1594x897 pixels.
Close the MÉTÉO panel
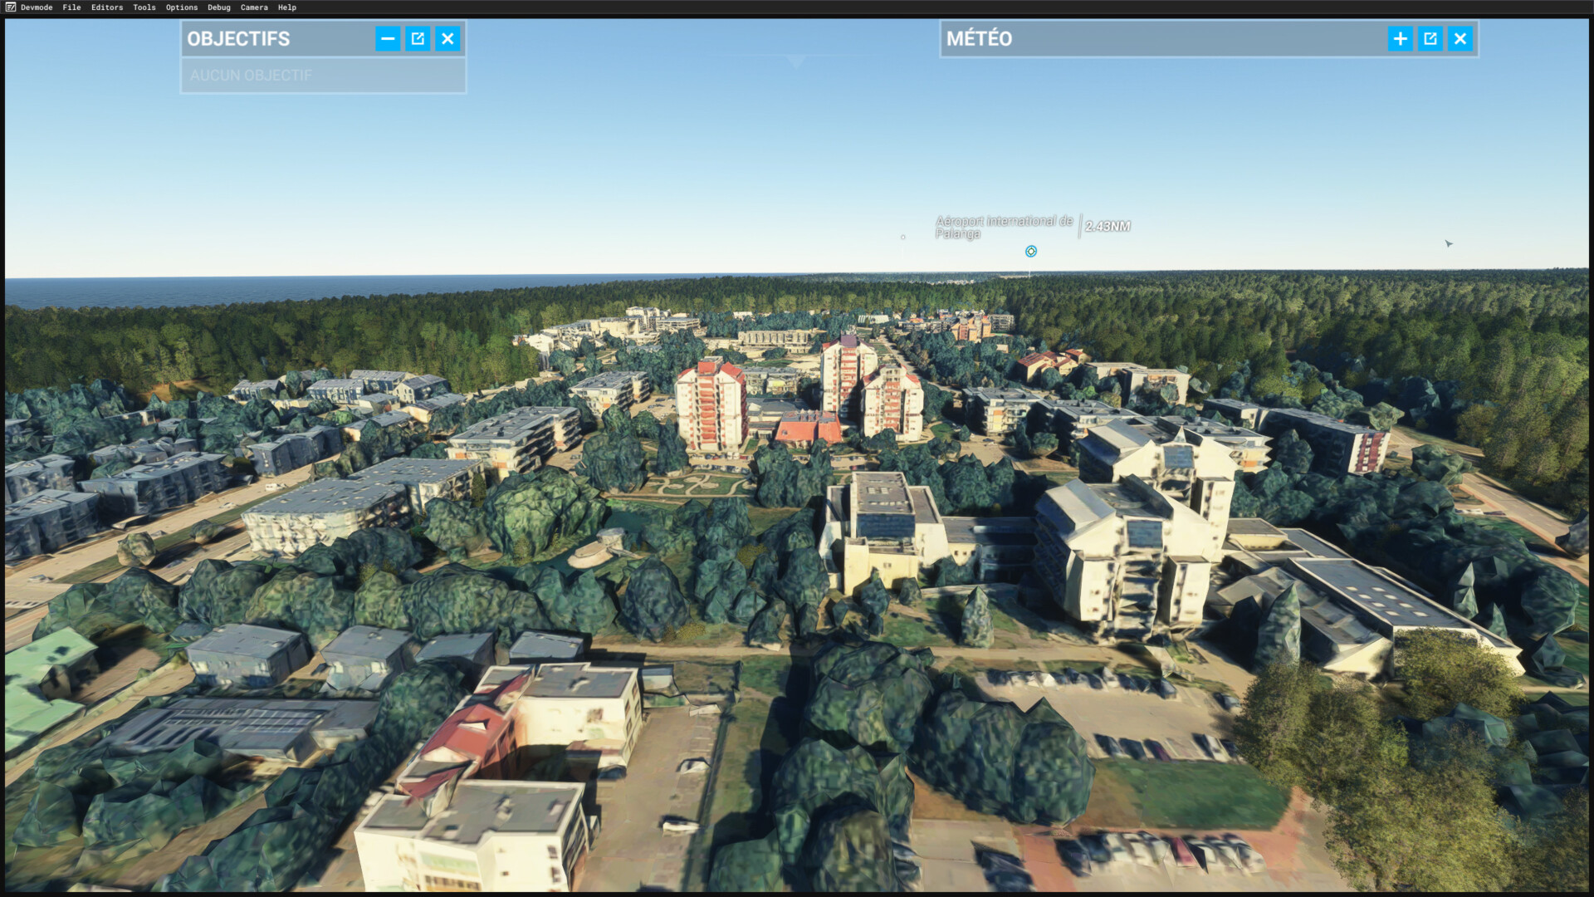coord(1460,39)
